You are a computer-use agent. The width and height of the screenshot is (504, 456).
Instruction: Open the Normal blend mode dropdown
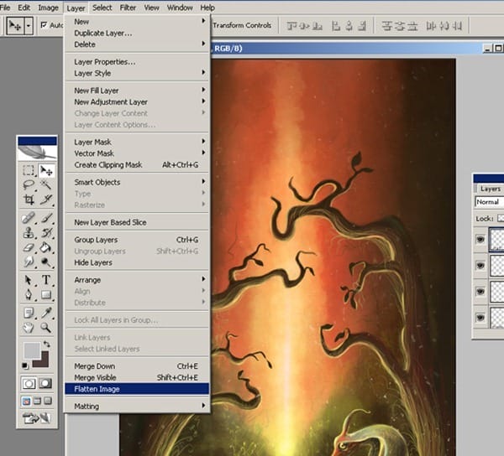[x=489, y=202]
